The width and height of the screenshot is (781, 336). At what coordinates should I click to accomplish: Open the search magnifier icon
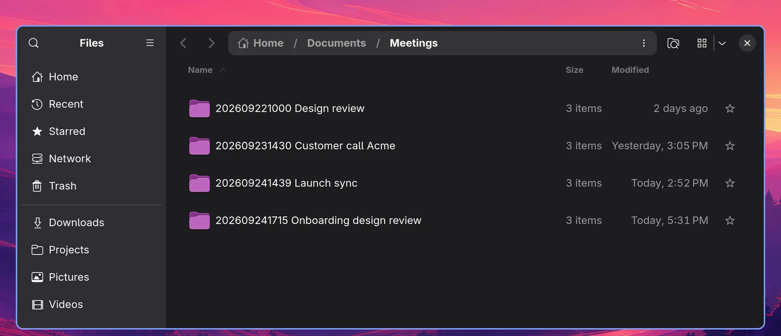click(x=34, y=43)
